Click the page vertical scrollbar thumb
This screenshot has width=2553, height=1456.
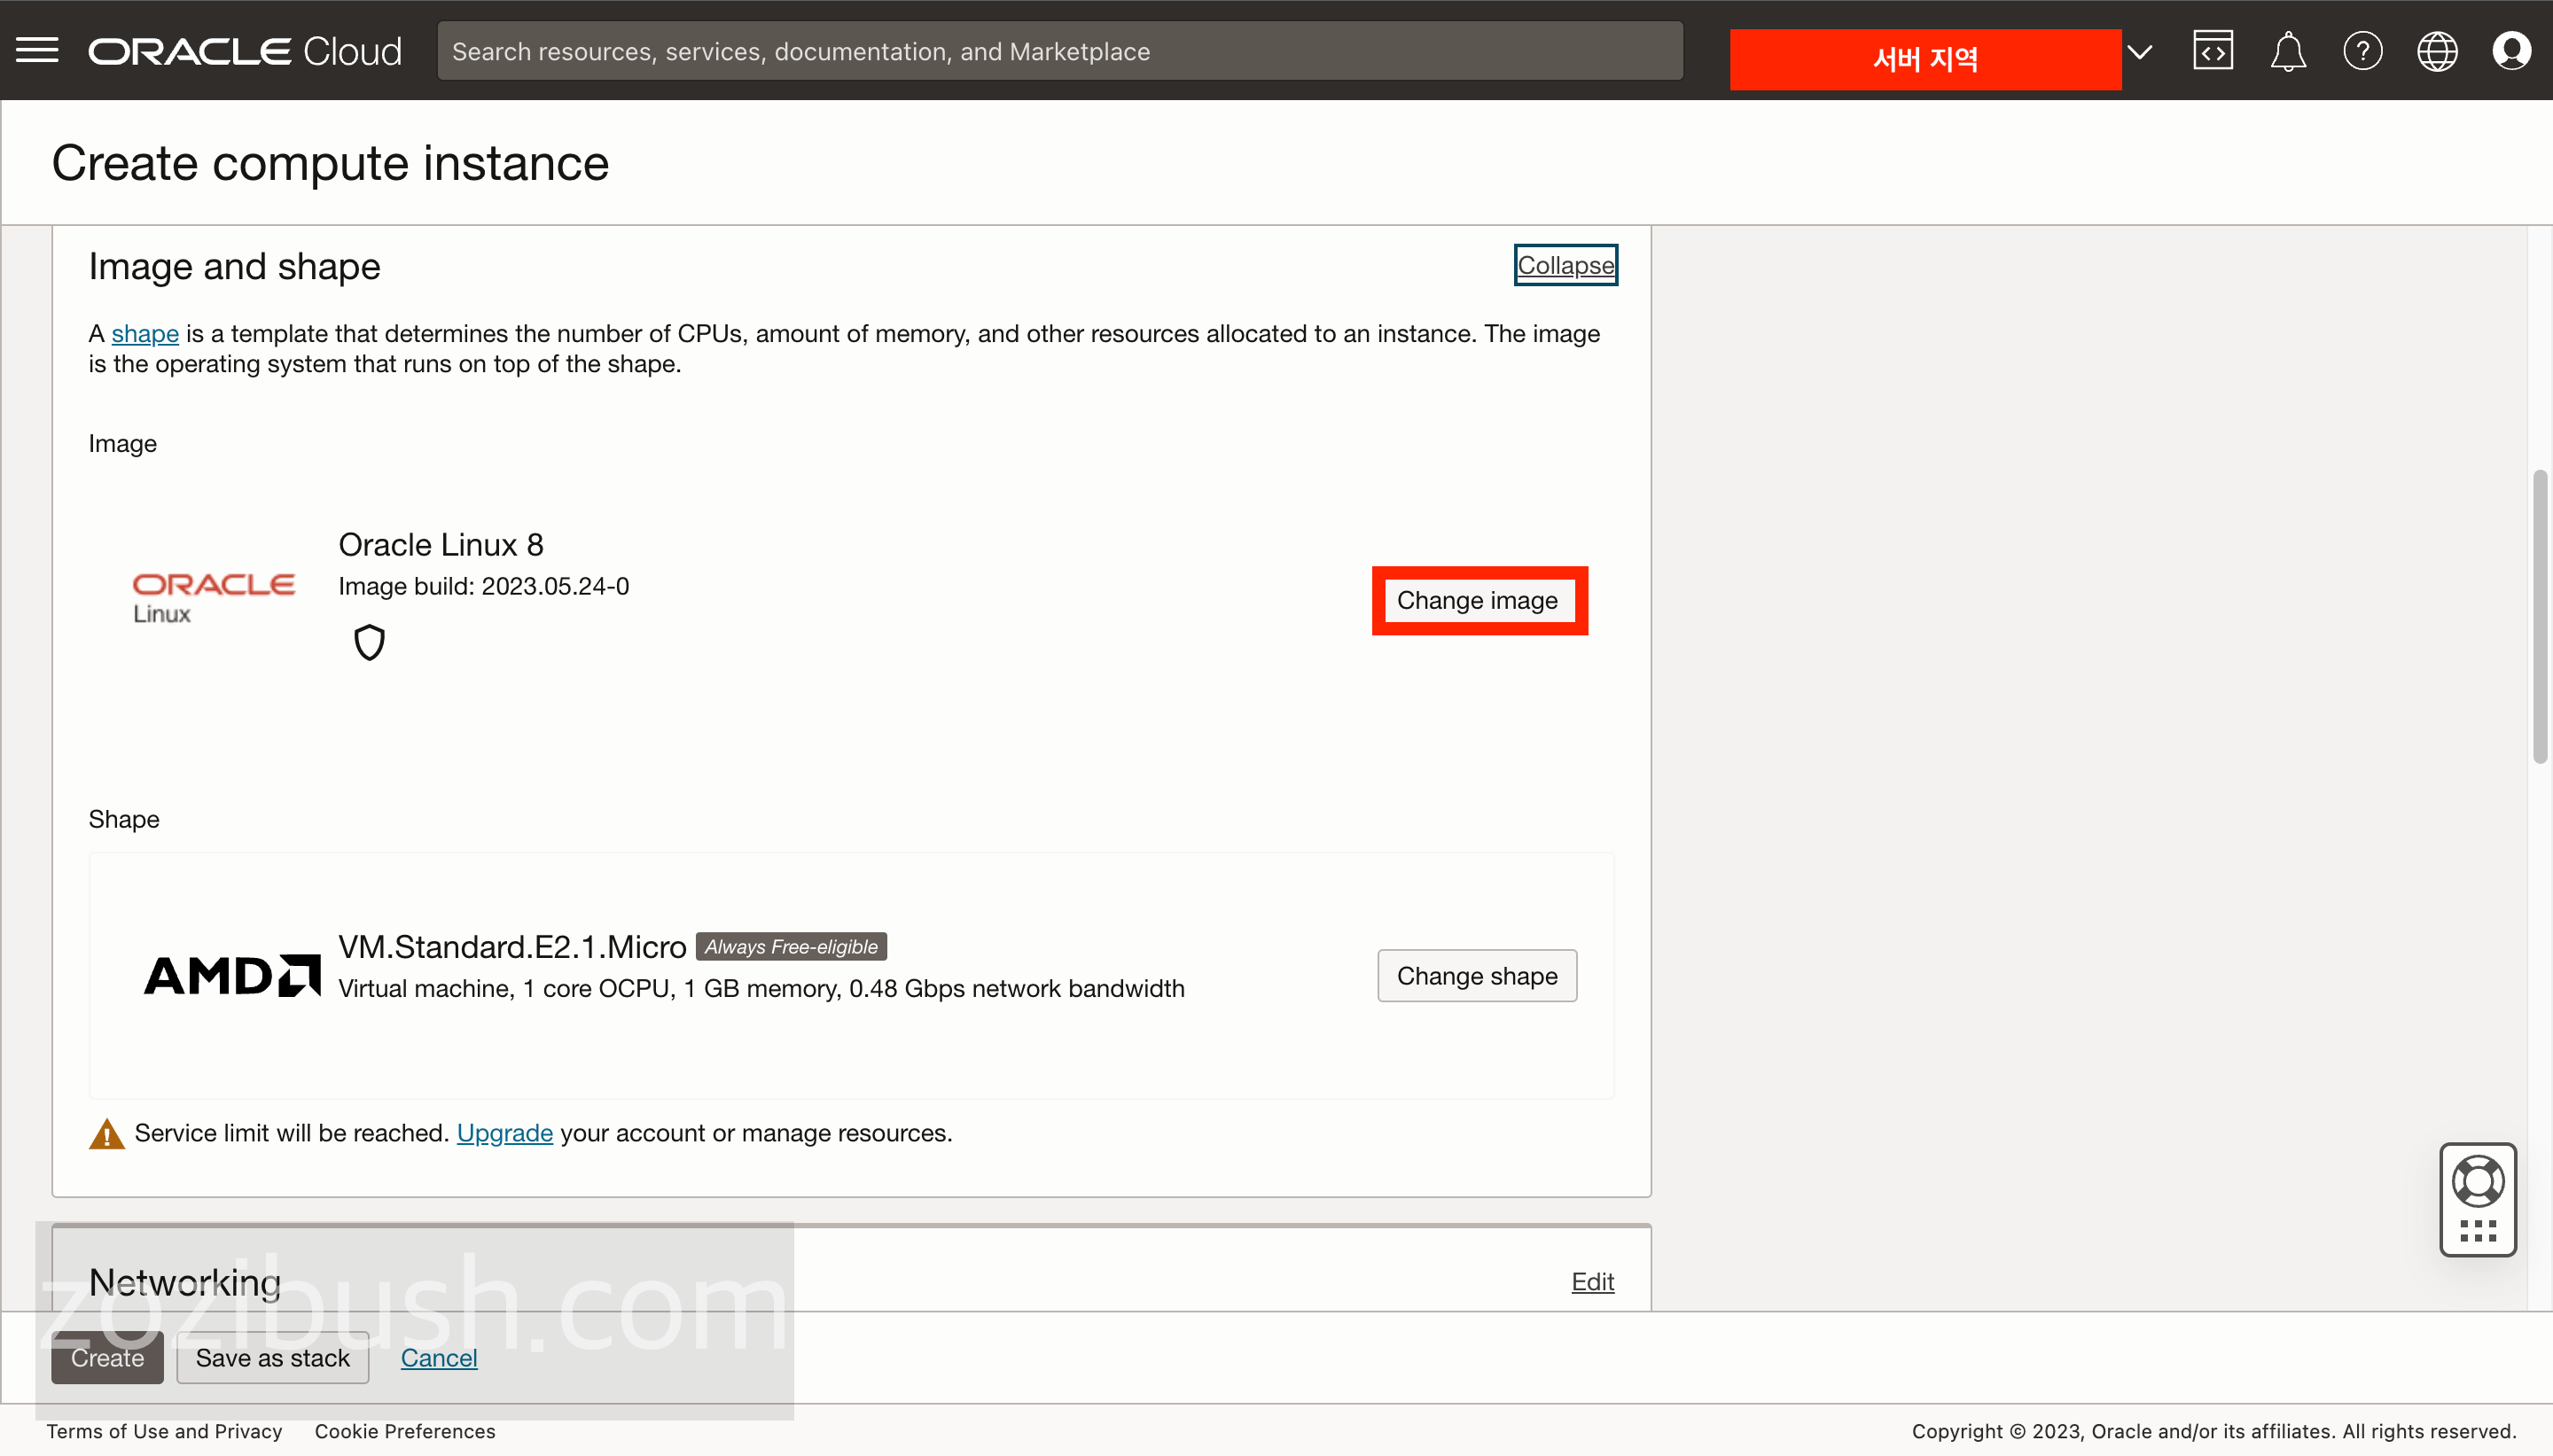pyautogui.click(x=2540, y=617)
